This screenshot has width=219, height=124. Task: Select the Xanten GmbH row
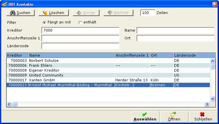[x=108, y=80]
